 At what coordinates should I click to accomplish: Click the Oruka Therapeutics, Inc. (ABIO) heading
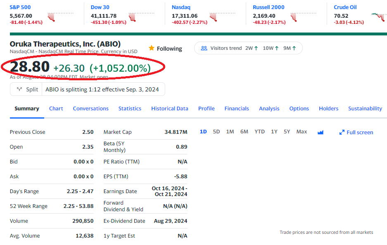pos(65,44)
